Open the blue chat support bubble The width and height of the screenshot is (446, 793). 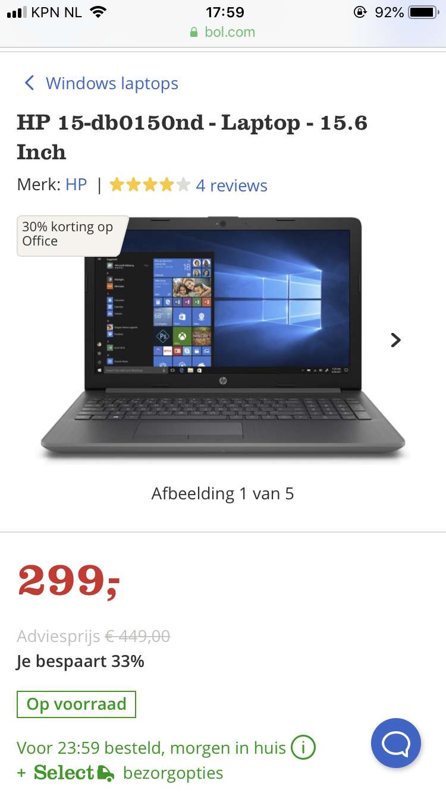(396, 743)
